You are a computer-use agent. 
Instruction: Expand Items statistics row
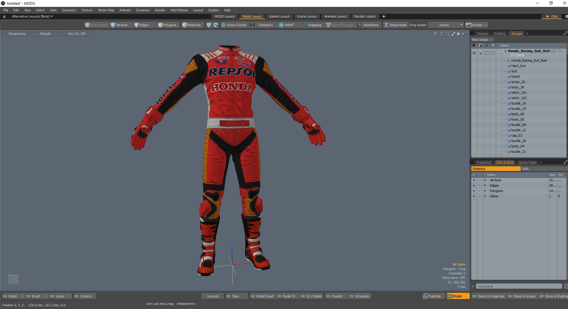coord(485,196)
